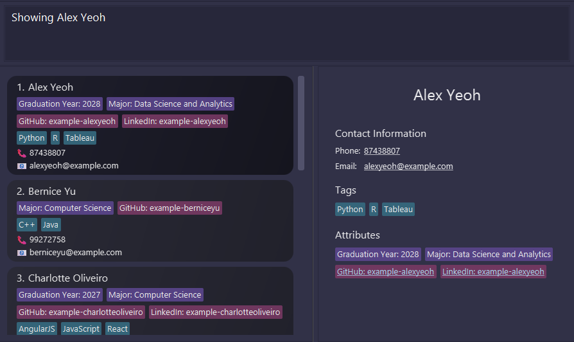Viewport: 574px width, 342px height.
Task: Click the Tableau tag in details Tags section
Action: [x=398, y=210]
